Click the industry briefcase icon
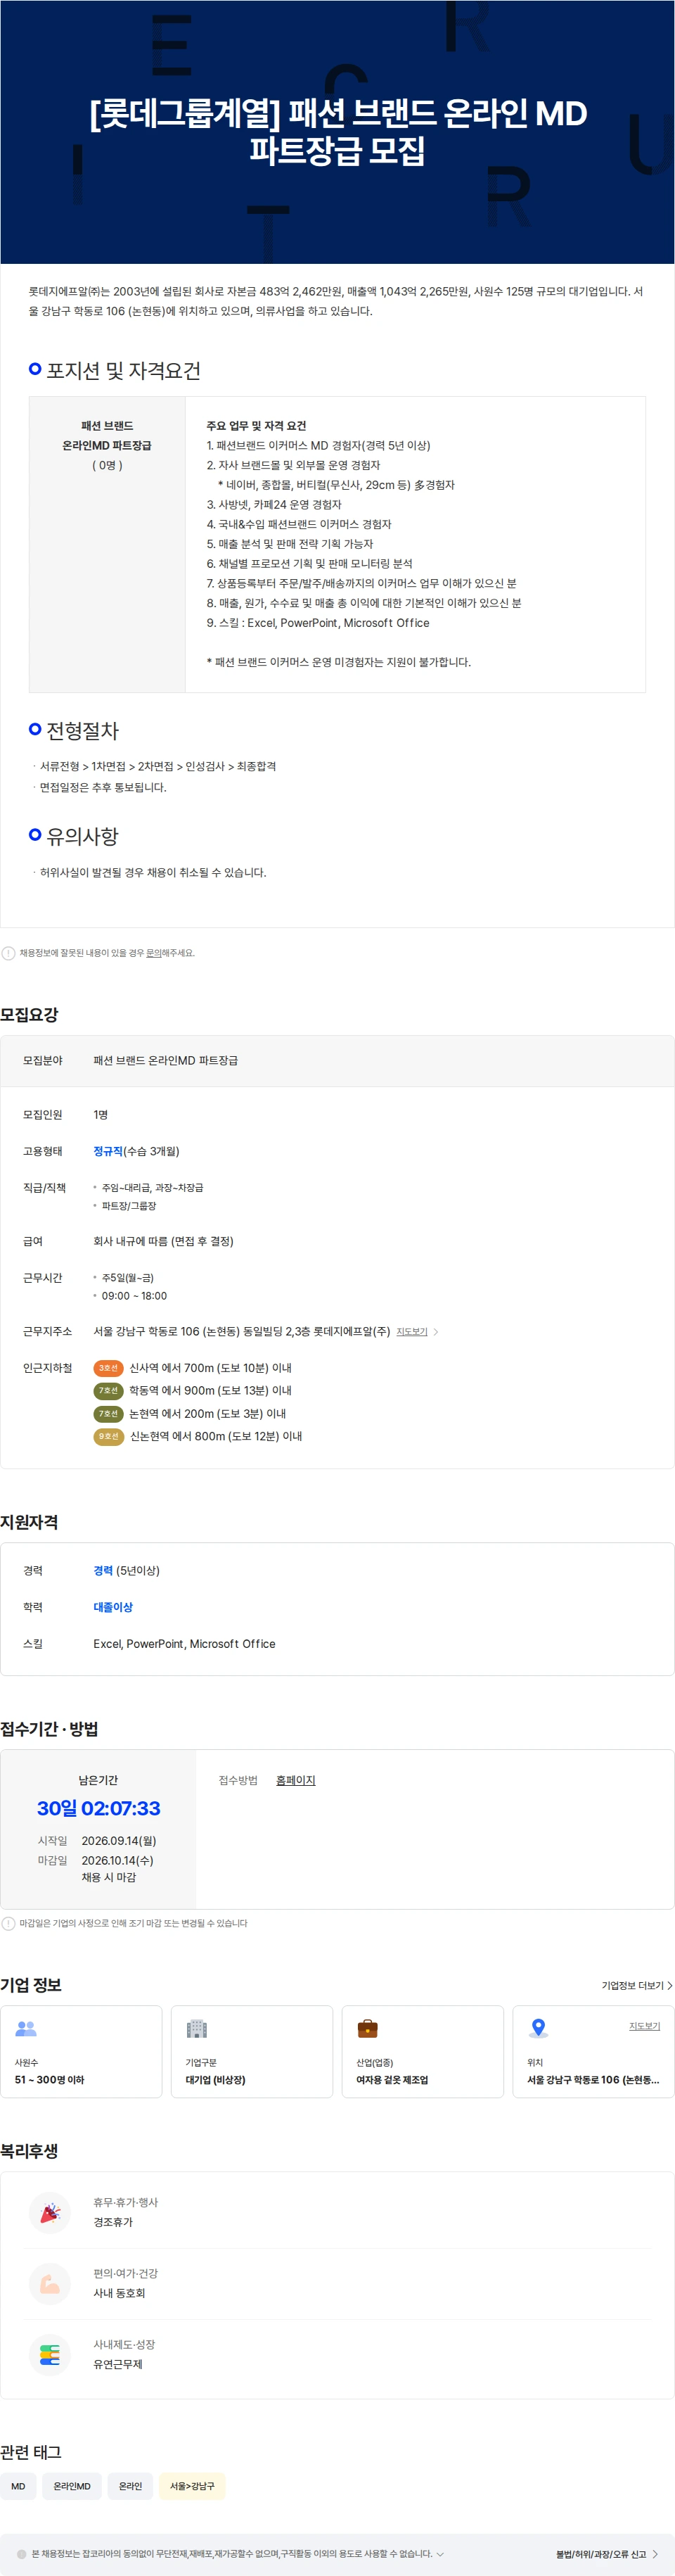The height and width of the screenshot is (2576, 675). (368, 2028)
